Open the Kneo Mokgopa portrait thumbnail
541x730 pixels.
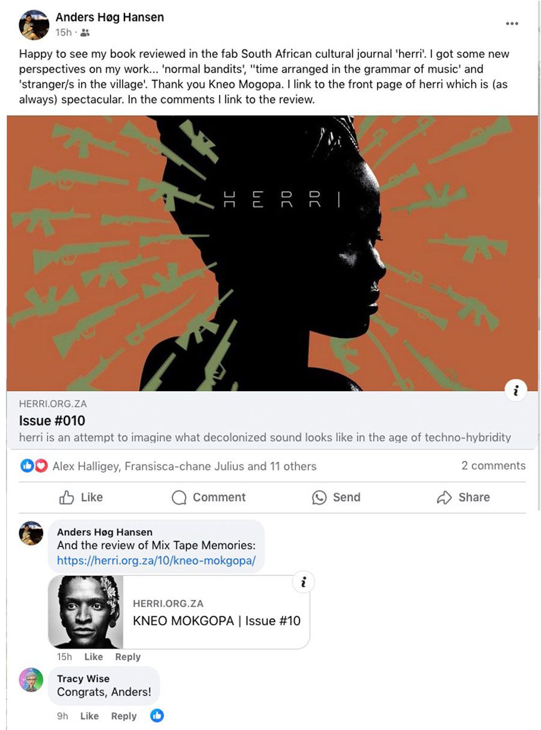coord(85,612)
